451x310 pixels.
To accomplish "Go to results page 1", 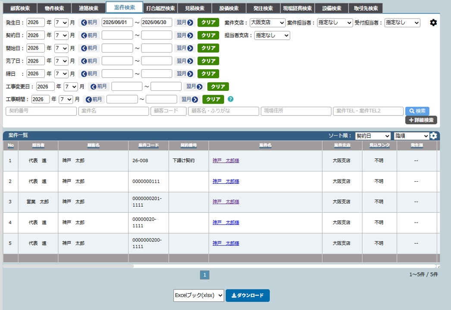I will [x=204, y=275].
